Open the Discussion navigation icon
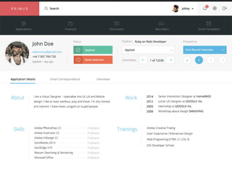Image resolution: width=232 pixels, height=169 pixels. (x=116, y=23)
